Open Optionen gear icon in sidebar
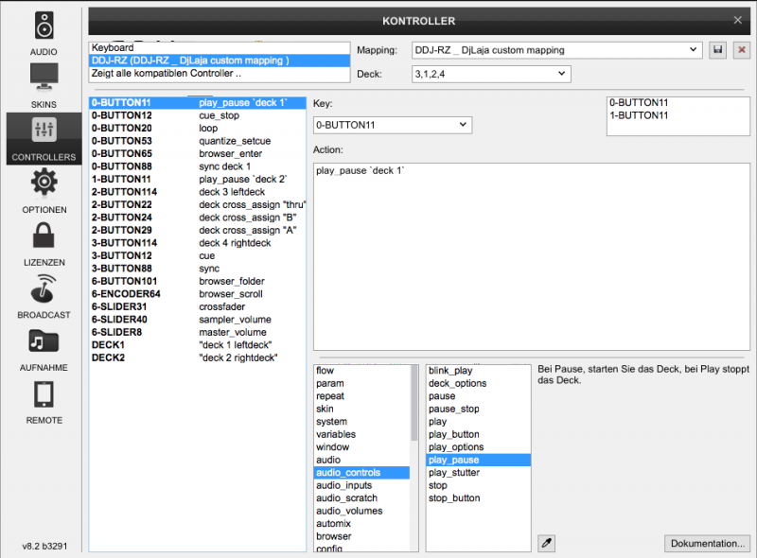The width and height of the screenshot is (757, 558). pos(44,183)
